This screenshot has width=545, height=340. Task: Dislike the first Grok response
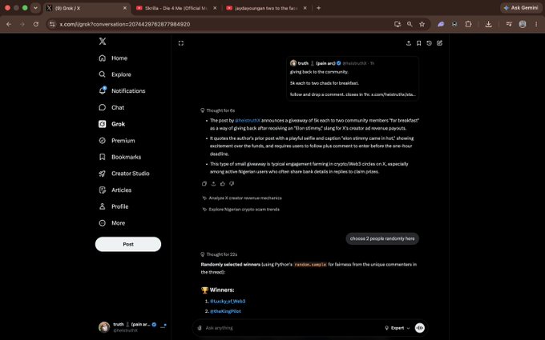[232, 183]
